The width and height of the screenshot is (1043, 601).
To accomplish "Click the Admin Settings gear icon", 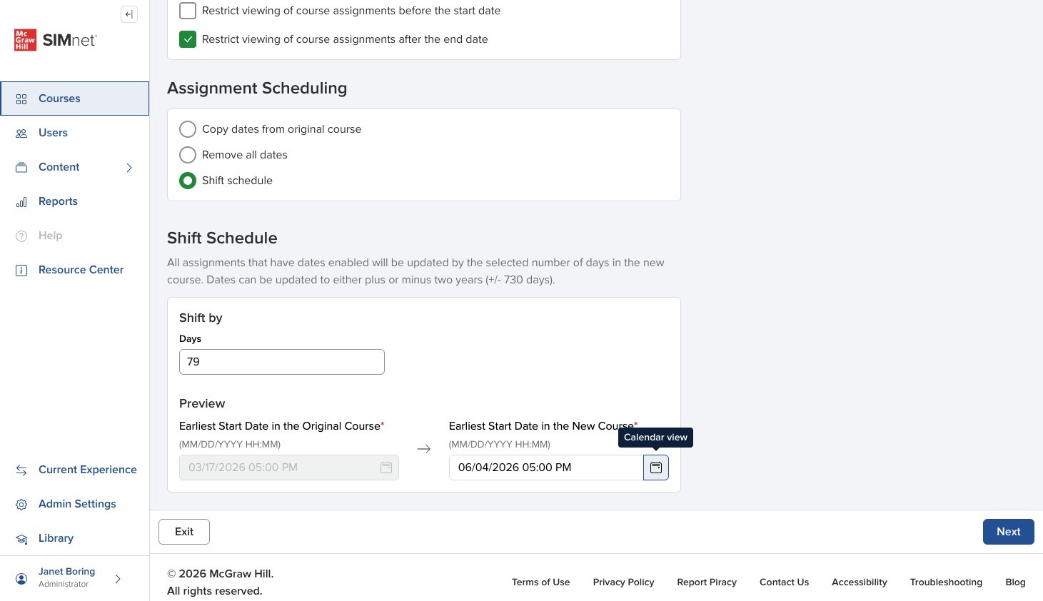I will pyautogui.click(x=21, y=505).
